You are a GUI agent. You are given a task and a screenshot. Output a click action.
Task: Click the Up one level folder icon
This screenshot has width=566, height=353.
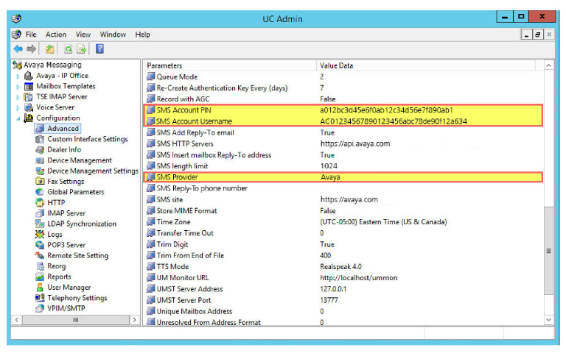(50, 49)
